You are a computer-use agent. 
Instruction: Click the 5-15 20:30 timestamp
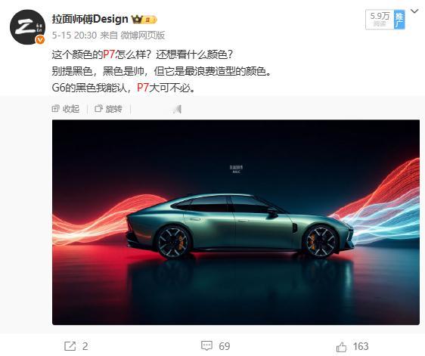pos(74,36)
